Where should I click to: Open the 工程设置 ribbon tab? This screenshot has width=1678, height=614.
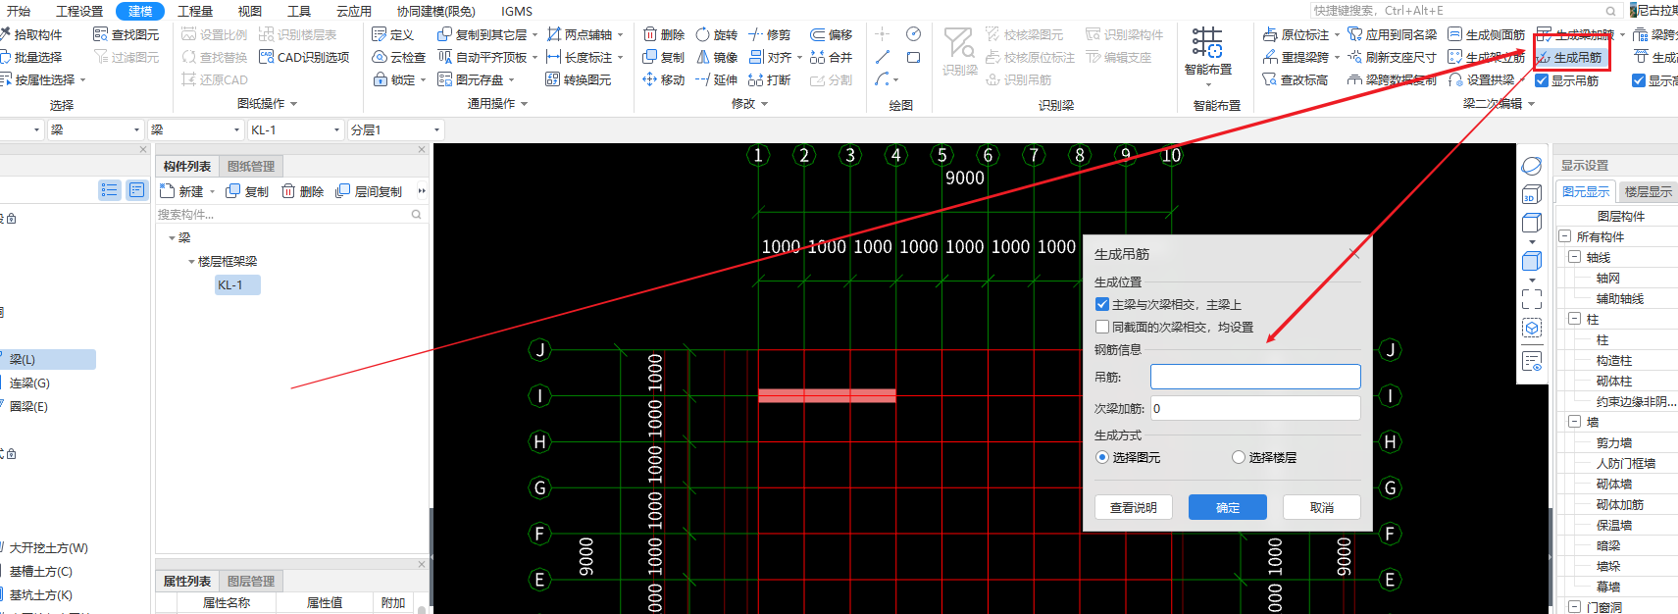click(x=79, y=11)
